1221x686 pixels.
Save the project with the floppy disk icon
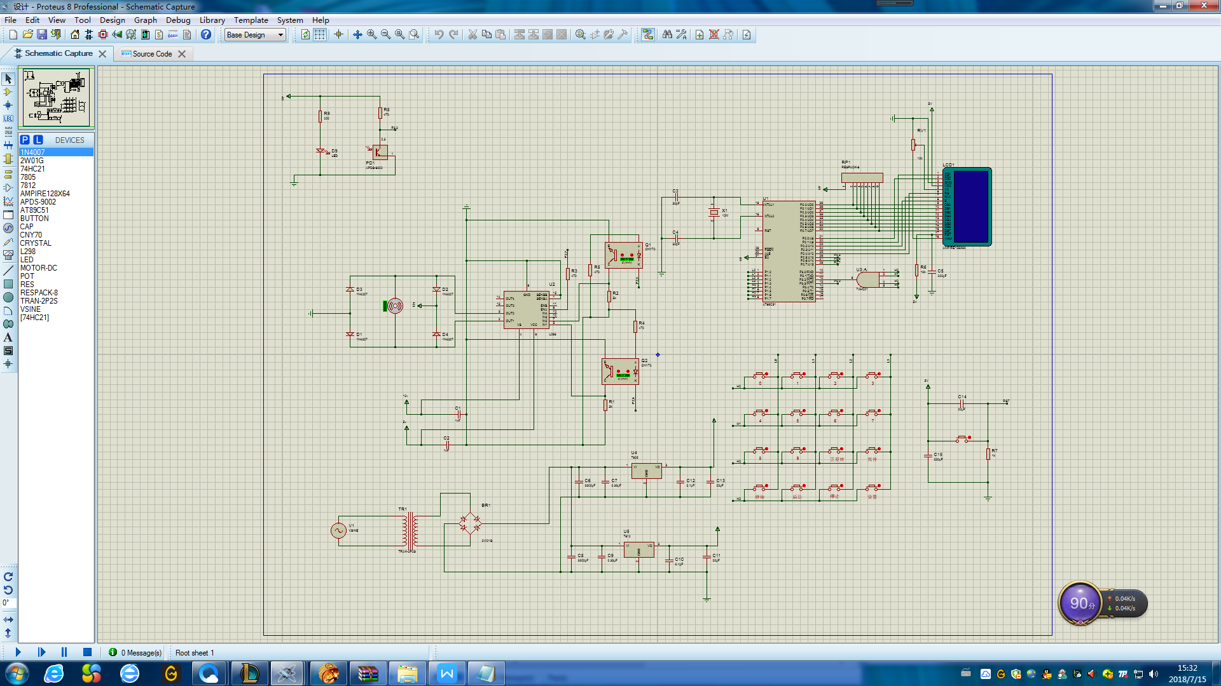pos(41,35)
